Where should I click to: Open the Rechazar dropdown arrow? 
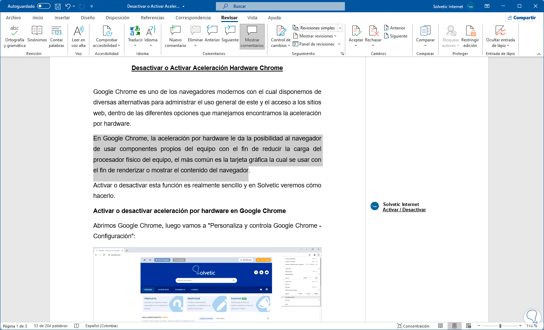coord(373,46)
